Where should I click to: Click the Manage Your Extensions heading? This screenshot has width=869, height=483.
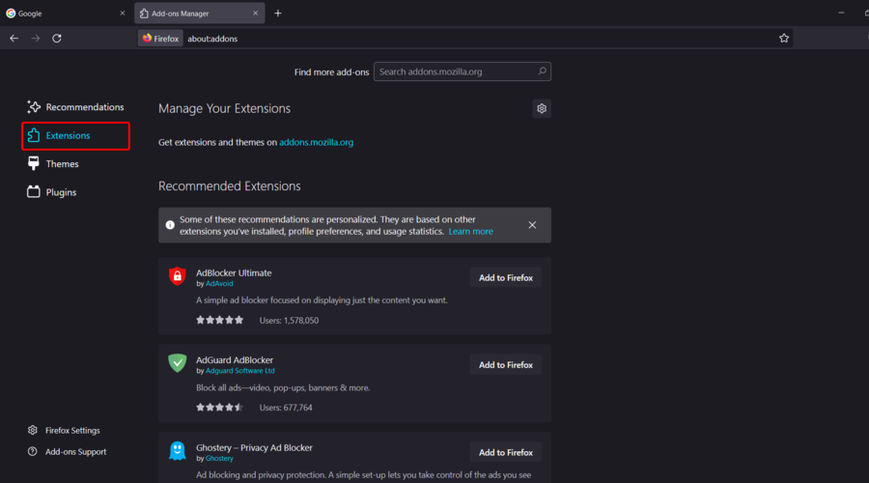click(x=224, y=109)
